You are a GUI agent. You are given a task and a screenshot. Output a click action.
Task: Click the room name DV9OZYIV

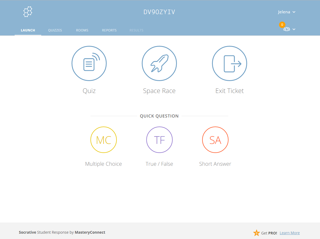159,12
